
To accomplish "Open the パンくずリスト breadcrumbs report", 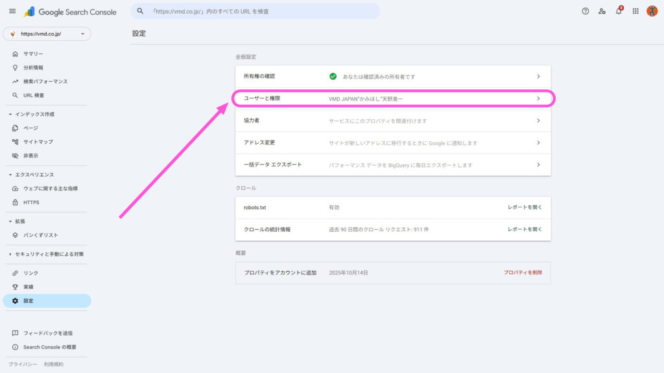I will [x=39, y=236].
